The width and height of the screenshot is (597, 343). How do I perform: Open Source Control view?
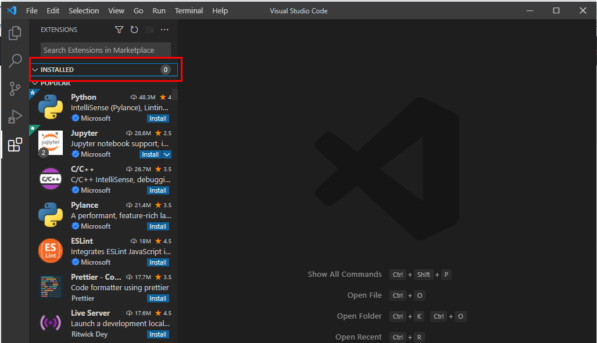[x=15, y=89]
